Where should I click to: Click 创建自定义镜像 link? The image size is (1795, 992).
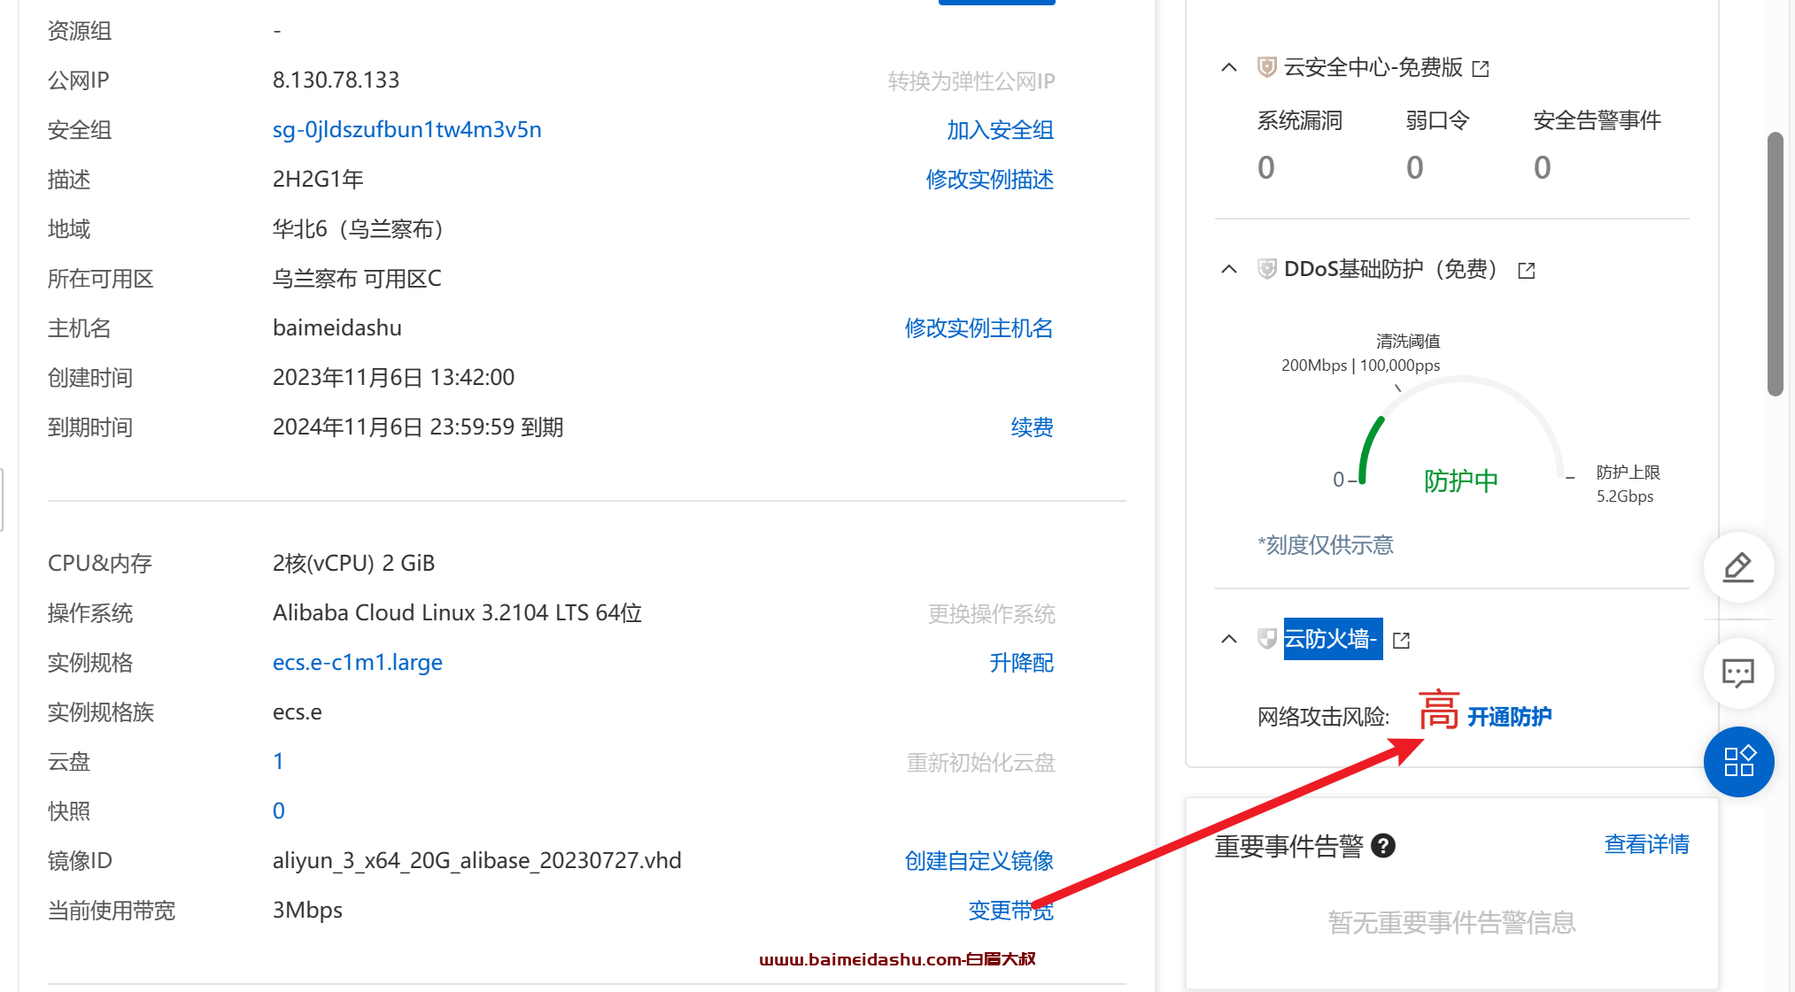(979, 861)
